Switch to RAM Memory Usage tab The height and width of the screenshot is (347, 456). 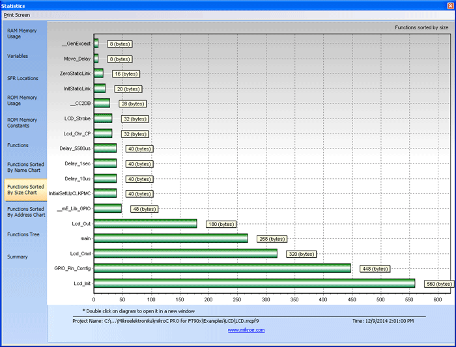pos(21,33)
